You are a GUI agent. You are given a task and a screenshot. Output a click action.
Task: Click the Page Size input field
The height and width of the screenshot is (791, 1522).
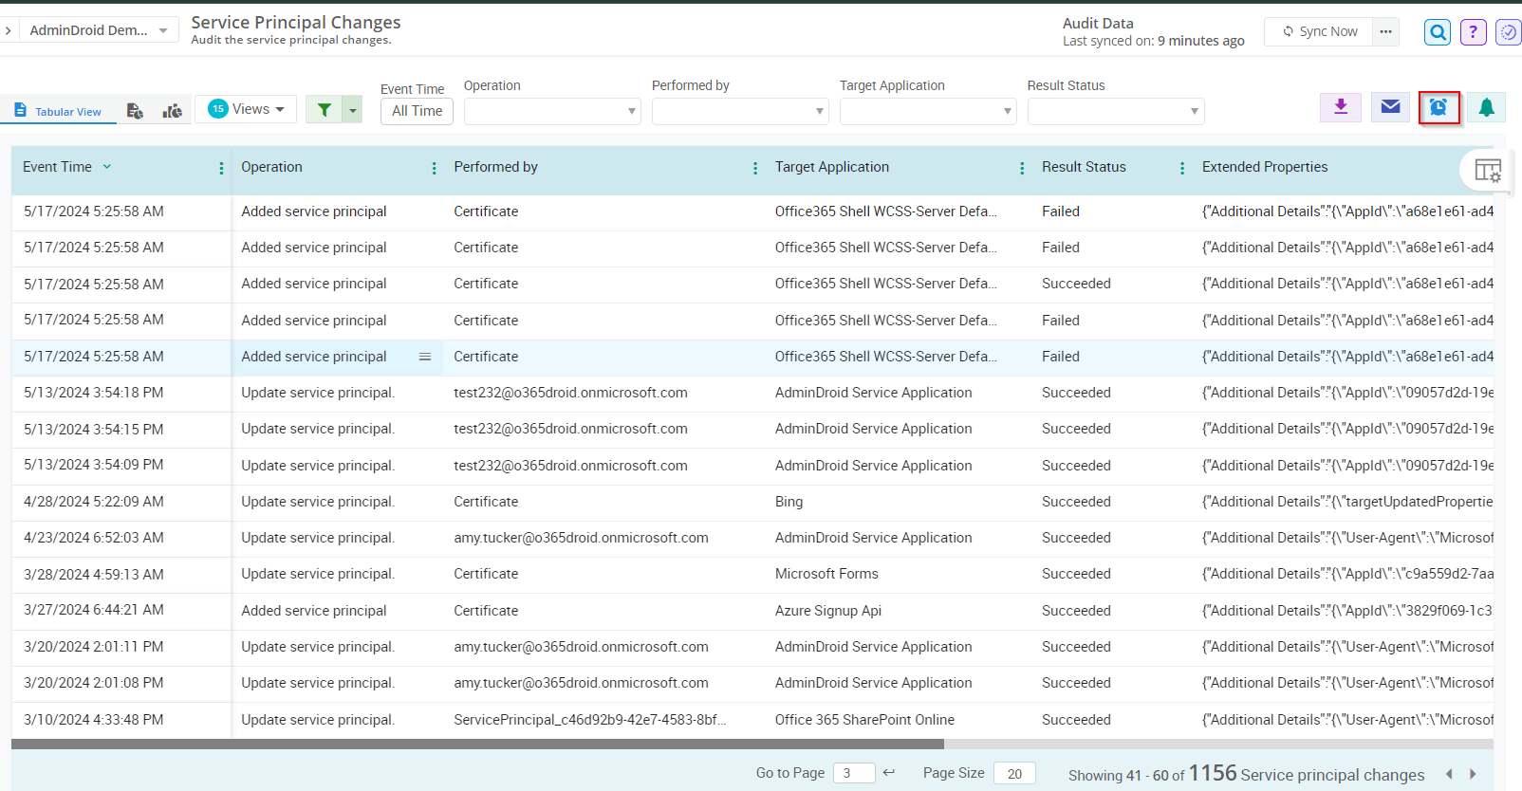1014,773
